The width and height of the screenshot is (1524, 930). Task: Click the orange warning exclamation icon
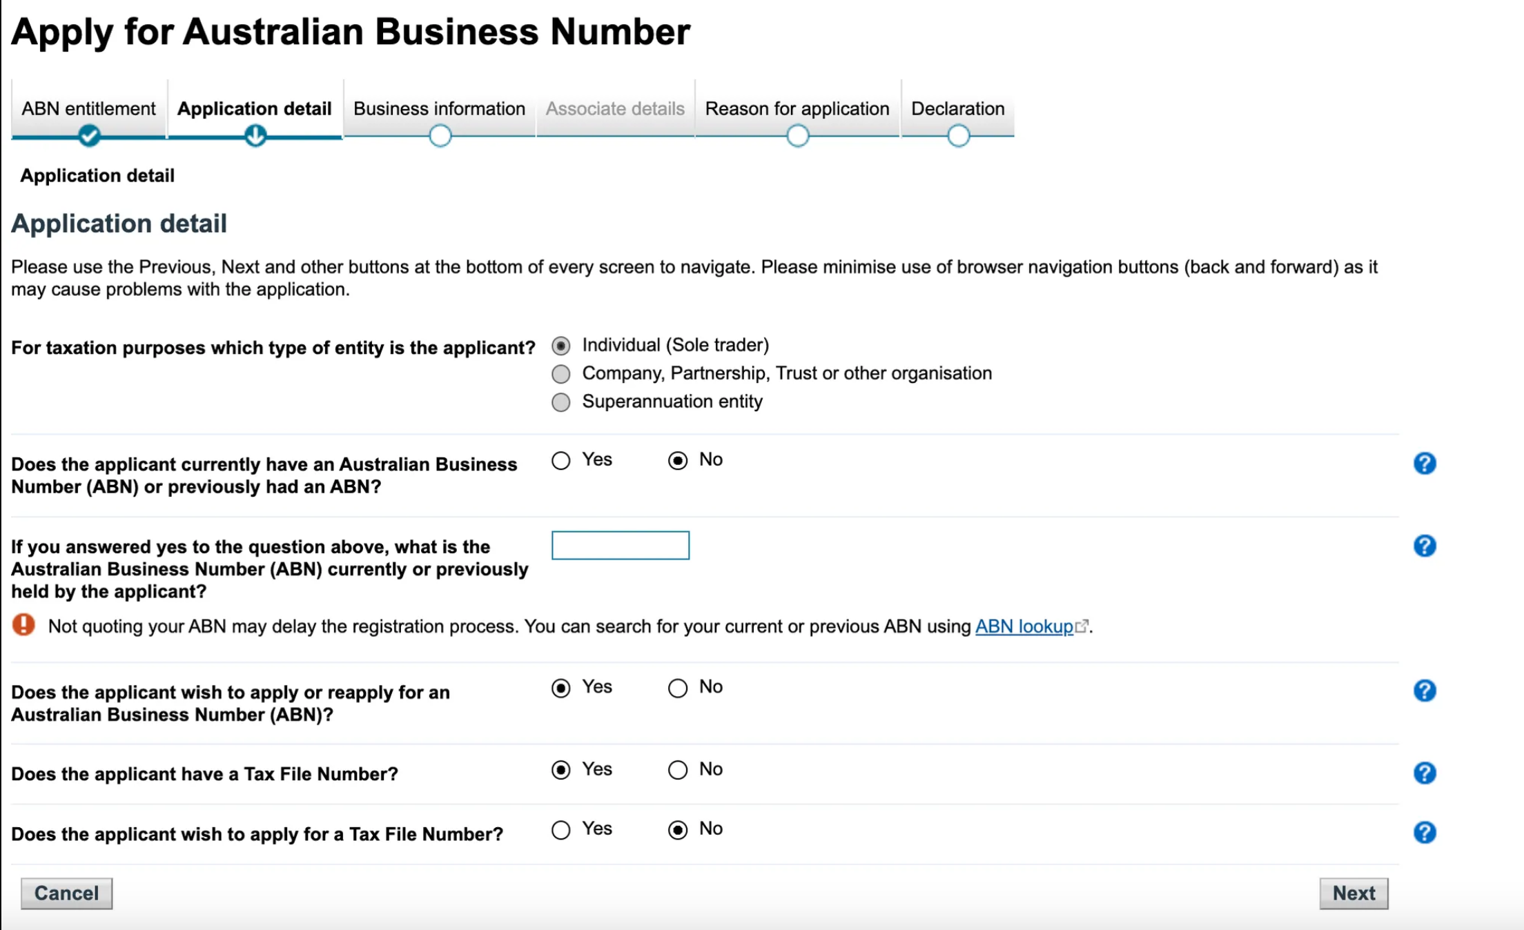point(23,625)
